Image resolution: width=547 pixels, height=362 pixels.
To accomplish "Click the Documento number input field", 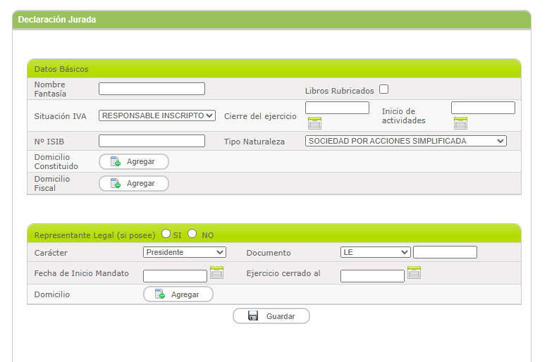I will pyautogui.click(x=445, y=252).
